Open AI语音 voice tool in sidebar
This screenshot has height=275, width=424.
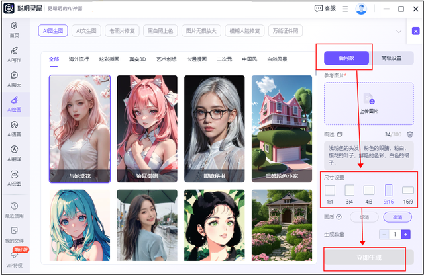pyautogui.click(x=15, y=129)
